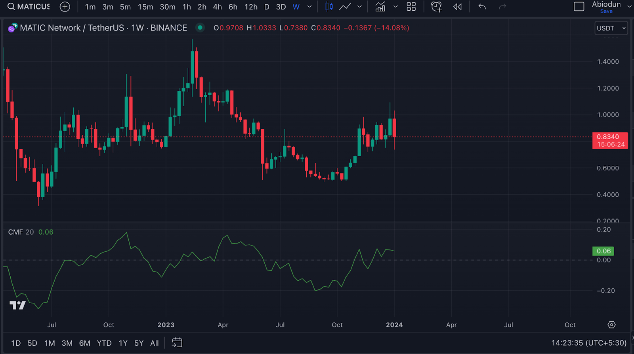The image size is (634, 354).
Task: Set the range to 5D
Action: pos(32,343)
